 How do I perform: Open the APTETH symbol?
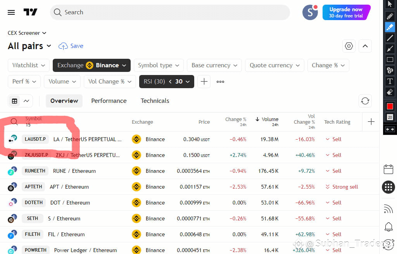33,187
